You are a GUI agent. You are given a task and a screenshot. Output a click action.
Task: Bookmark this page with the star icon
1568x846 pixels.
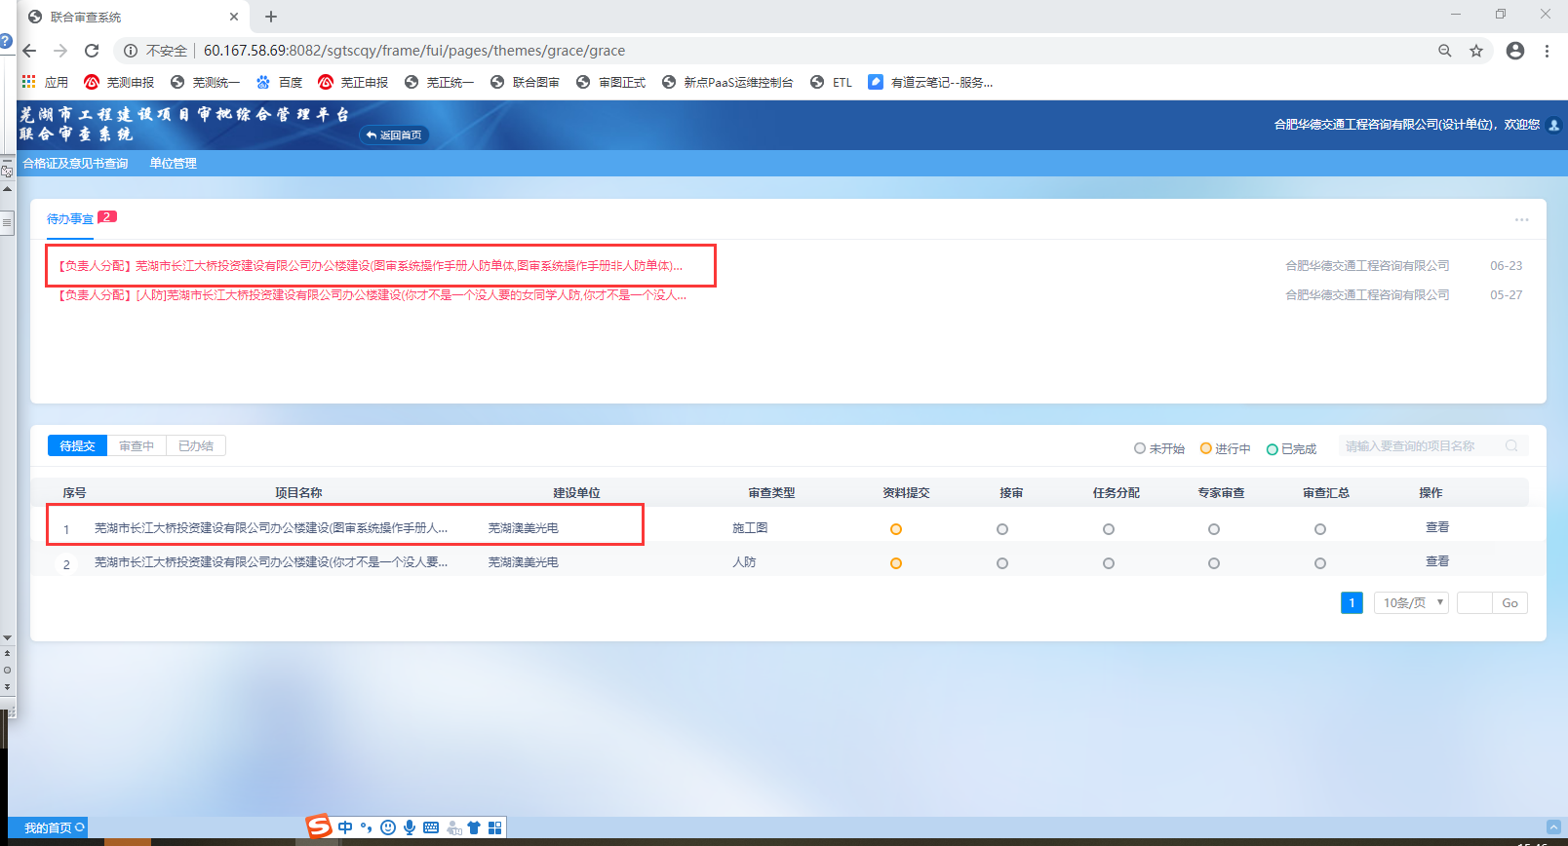(x=1476, y=51)
